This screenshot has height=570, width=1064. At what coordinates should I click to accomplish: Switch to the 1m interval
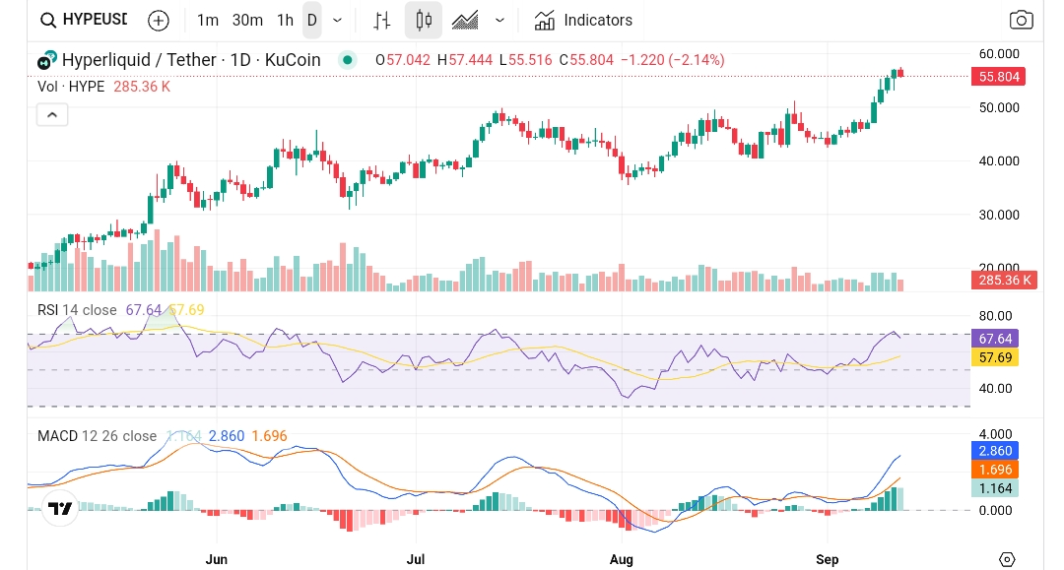[x=208, y=20]
